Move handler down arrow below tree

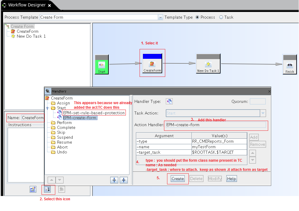60,180
